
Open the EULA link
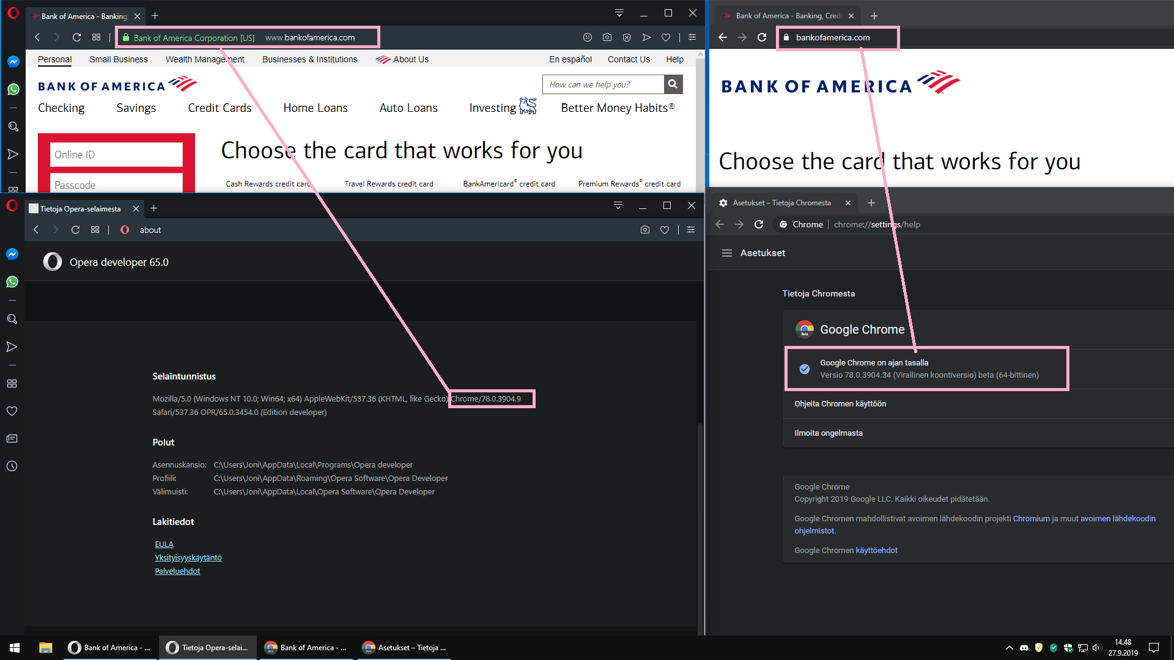164,544
